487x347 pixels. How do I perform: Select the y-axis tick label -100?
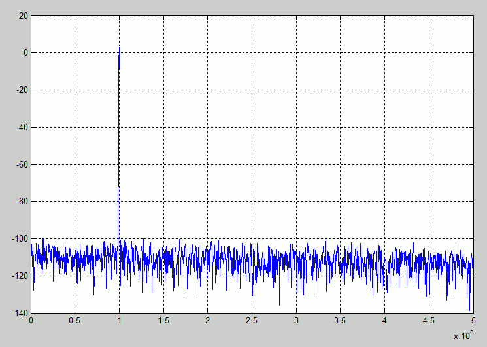20,239
